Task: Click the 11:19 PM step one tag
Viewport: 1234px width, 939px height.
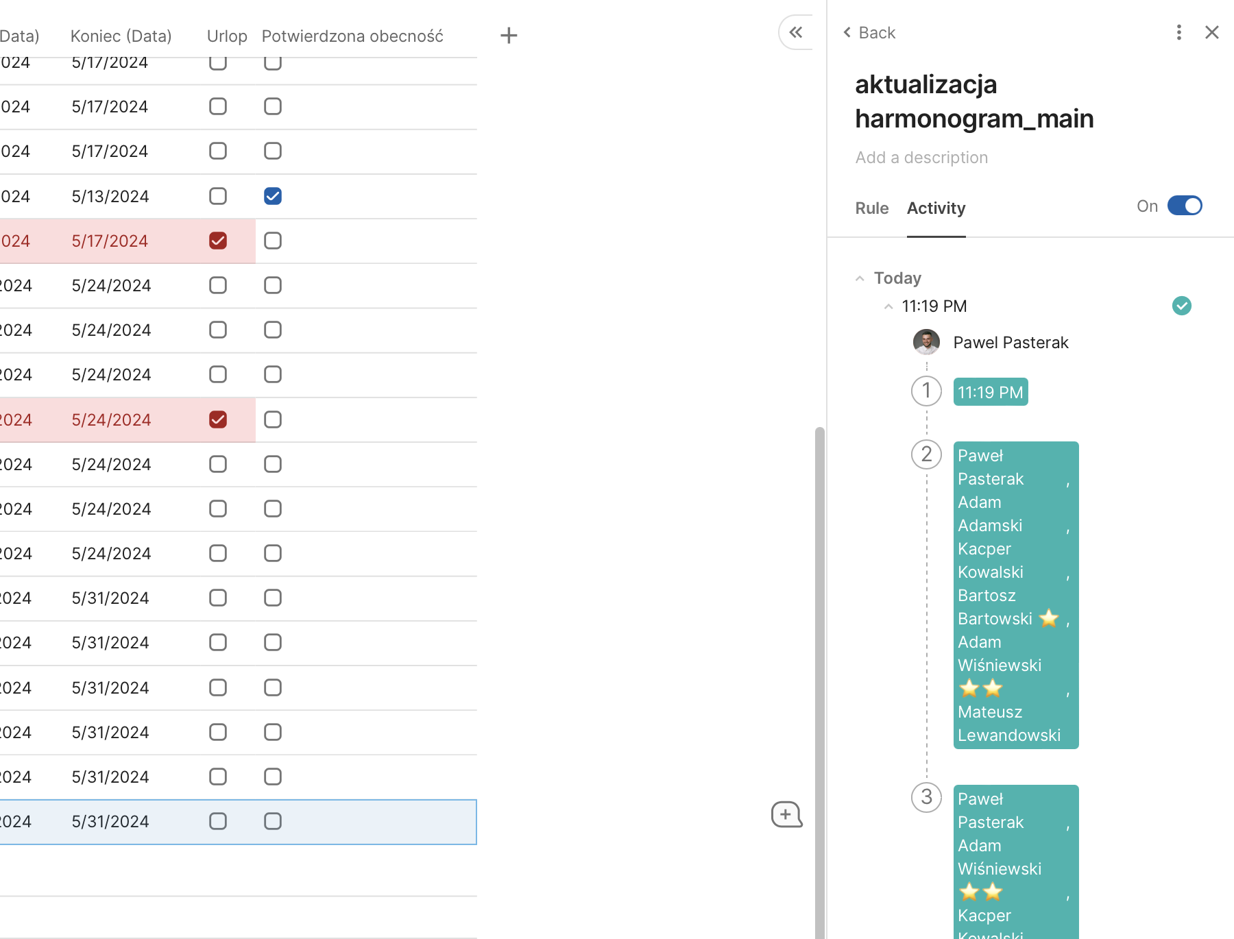Action: tap(990, 392)
